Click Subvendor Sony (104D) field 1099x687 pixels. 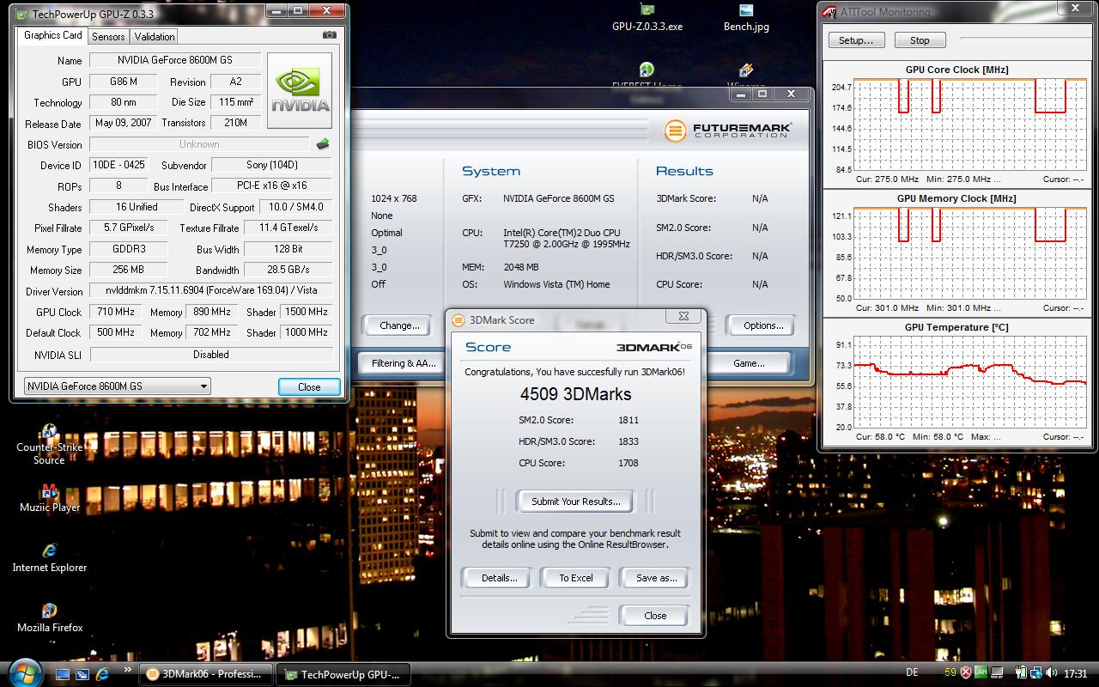coord(271,165)
